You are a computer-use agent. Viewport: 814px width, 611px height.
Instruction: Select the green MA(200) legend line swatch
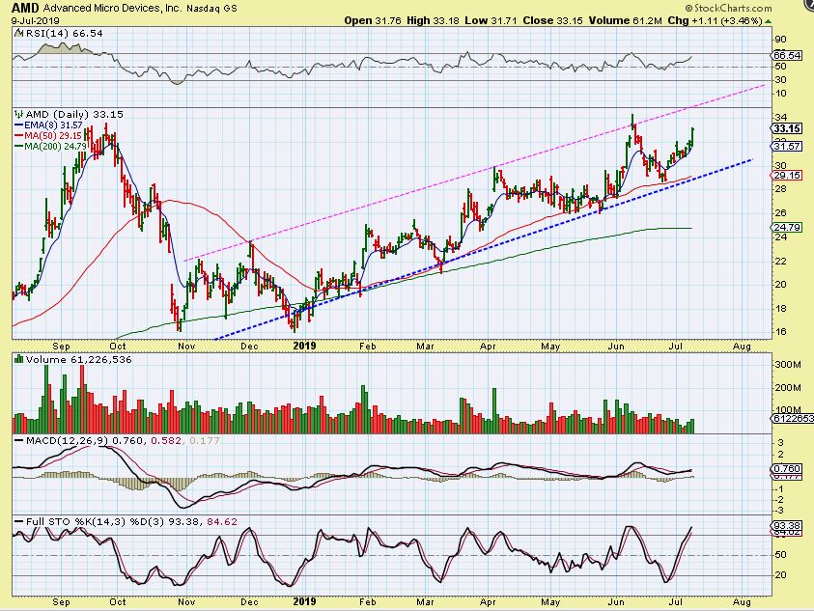[x=19, y=147]
